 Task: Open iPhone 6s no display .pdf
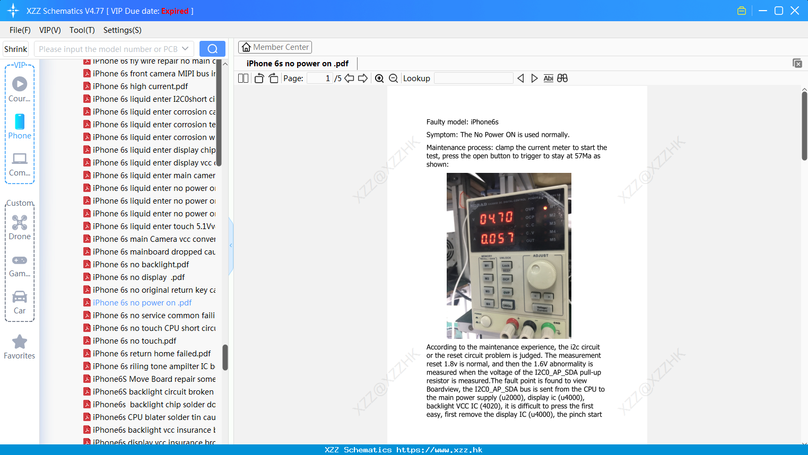tap(134, 277)
